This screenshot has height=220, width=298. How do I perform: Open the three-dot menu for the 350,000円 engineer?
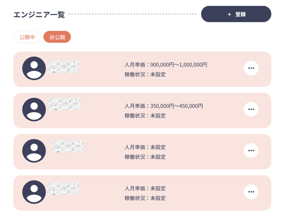(x=251, y=109)
